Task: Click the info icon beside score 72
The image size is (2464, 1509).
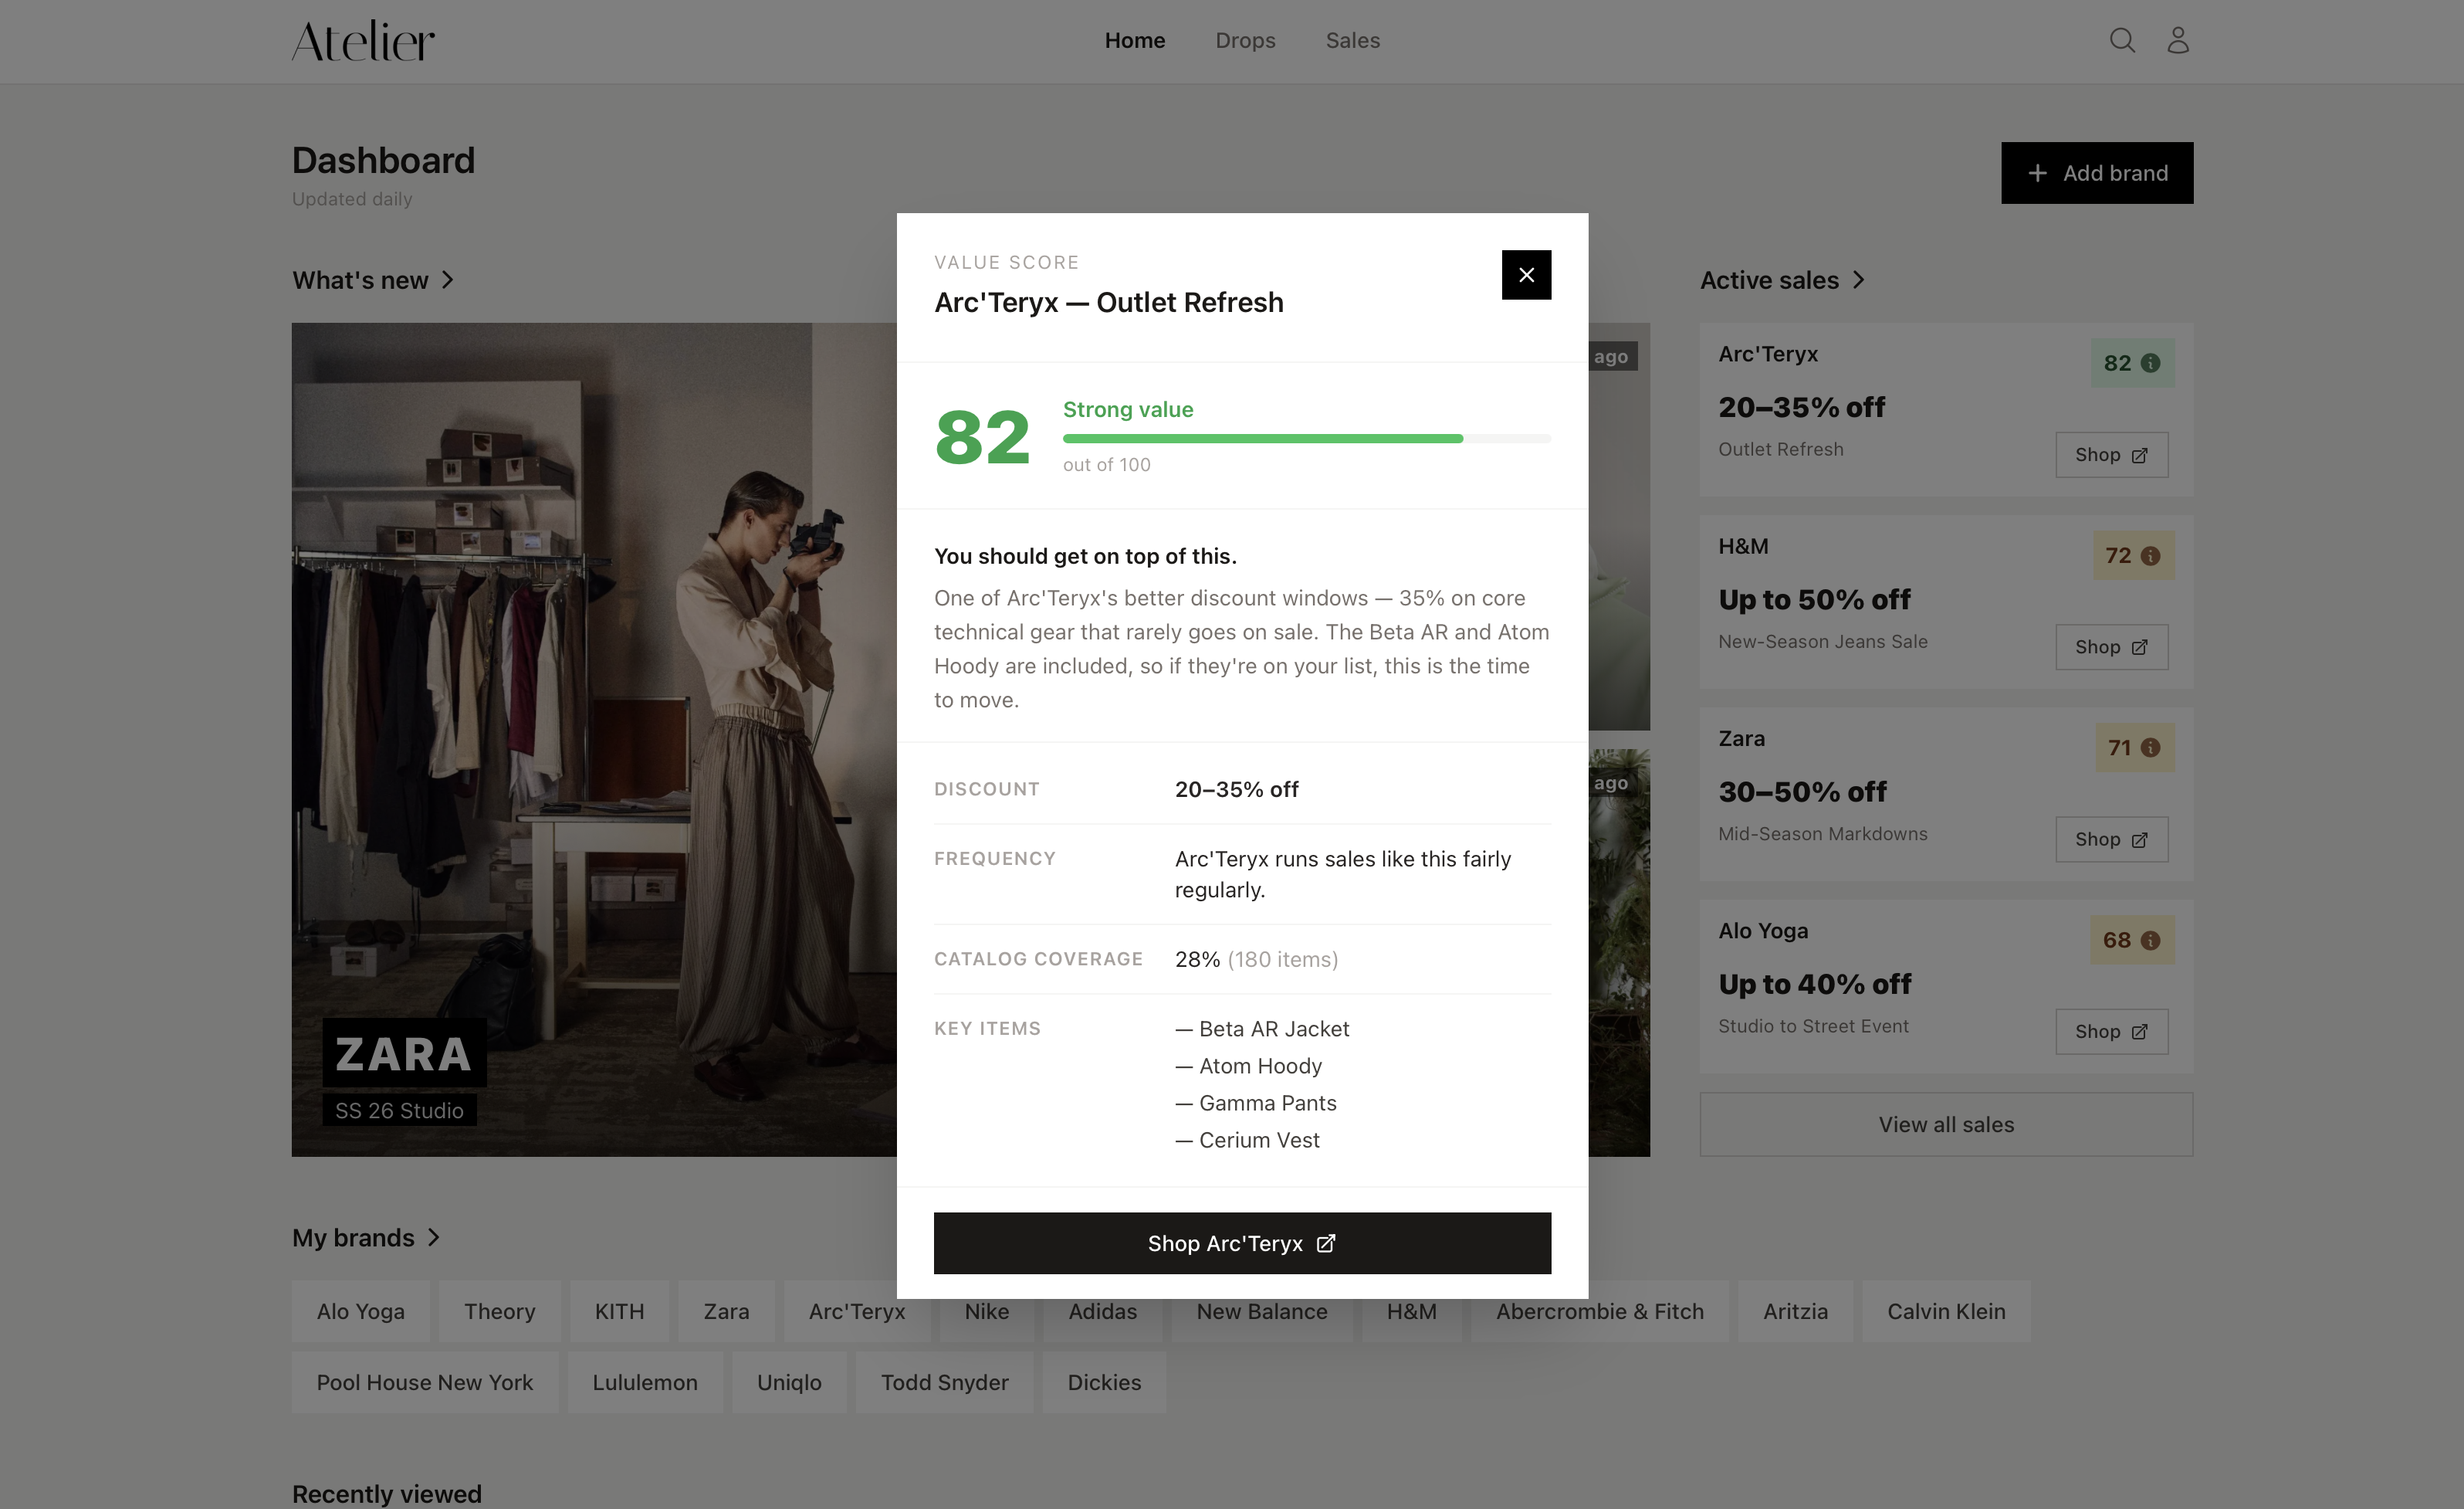Action: [2151, 555]
